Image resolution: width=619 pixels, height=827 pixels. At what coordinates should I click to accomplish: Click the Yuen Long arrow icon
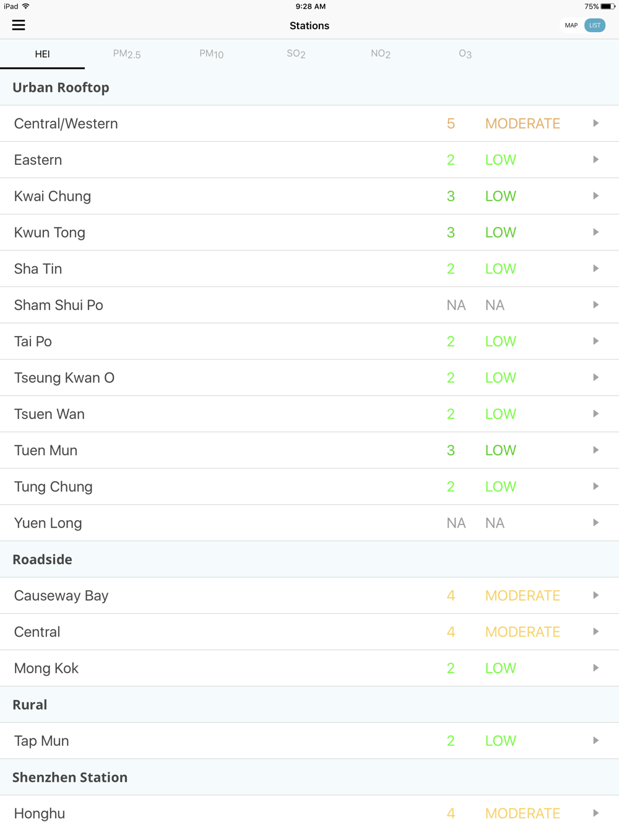click(595, 523)
